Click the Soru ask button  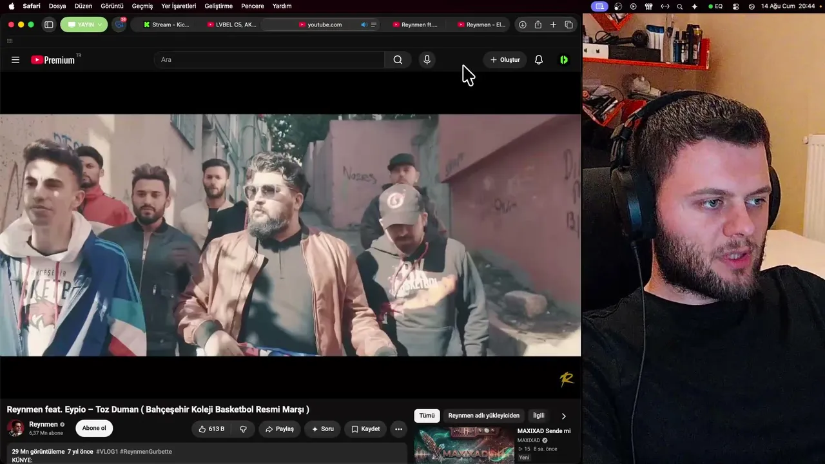click(322, 429)
